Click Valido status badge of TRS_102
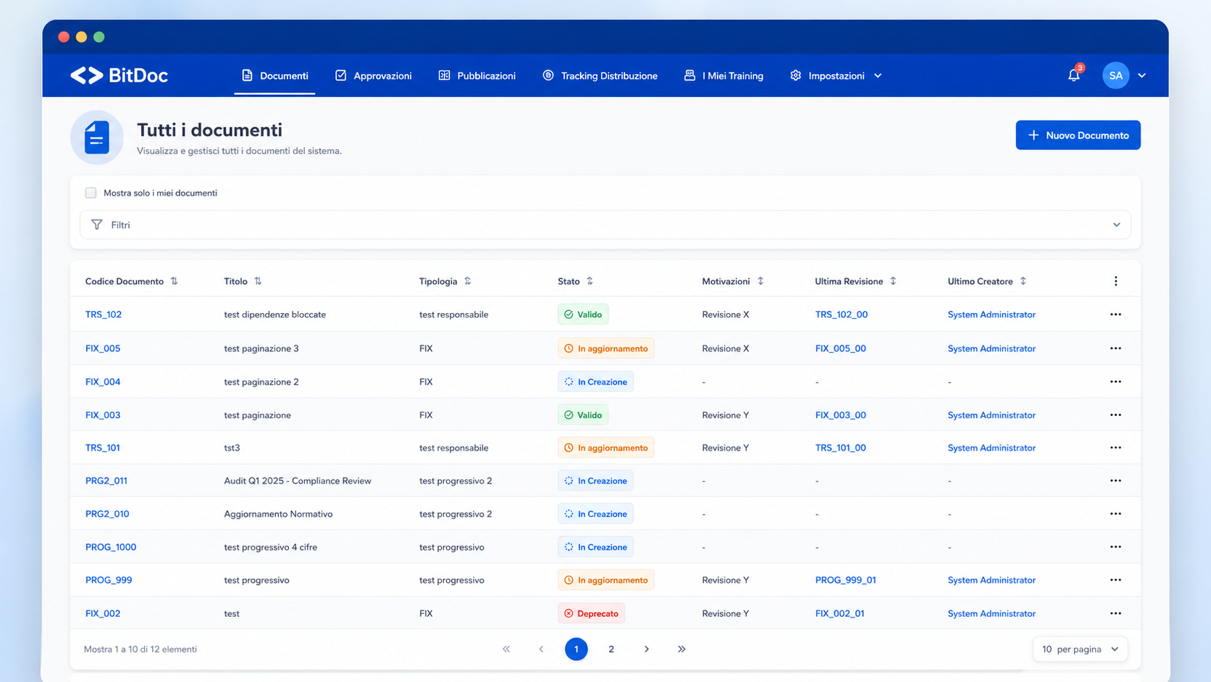 pyautogui.click(x=583, y=315)
